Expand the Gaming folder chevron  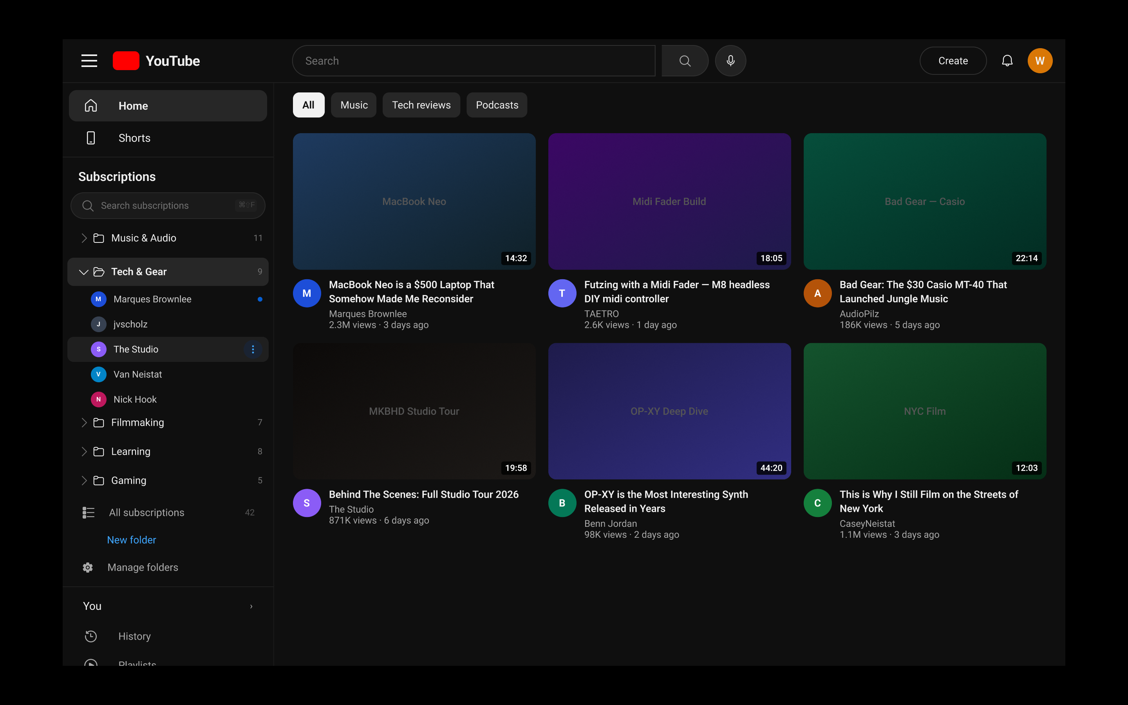click(x=84, y=480)
